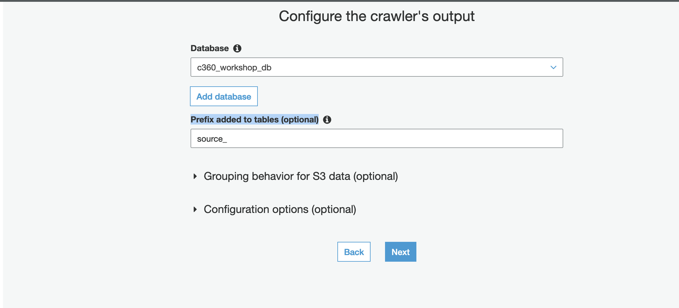Image resolution: width=679 pixels, height=308 pixels.
Task: Expand Grouping behavior section via triangle icon
Action: pyautogui.click(x=195, y=176)
